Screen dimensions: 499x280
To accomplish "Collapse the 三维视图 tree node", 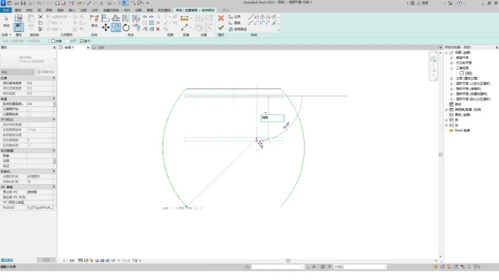I will 451,68.
